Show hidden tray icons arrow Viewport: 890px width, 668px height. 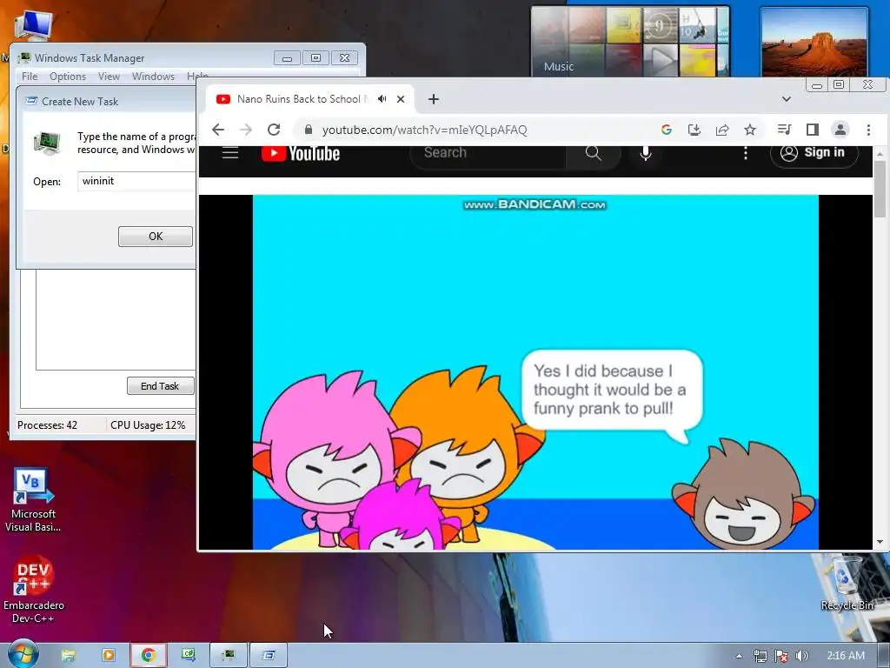(739, 656)
